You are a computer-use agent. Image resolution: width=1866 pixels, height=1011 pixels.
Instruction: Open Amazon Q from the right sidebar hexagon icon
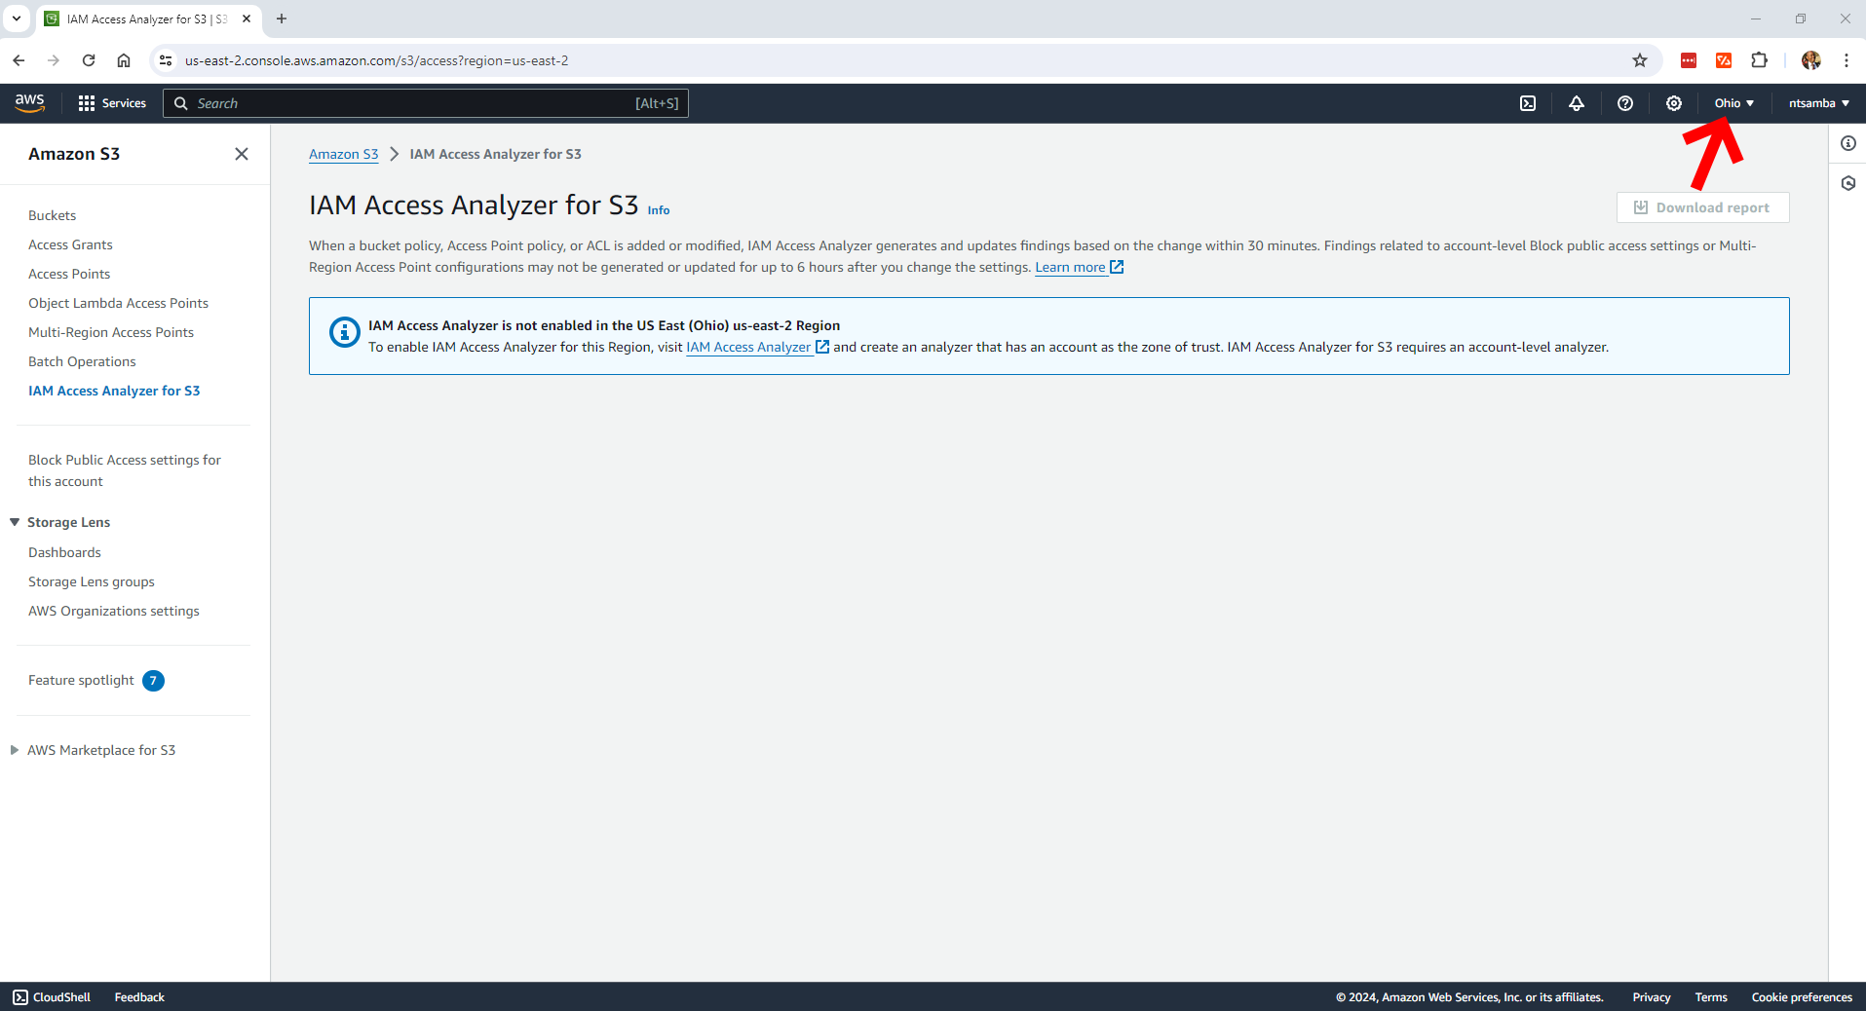point(1848,183)
